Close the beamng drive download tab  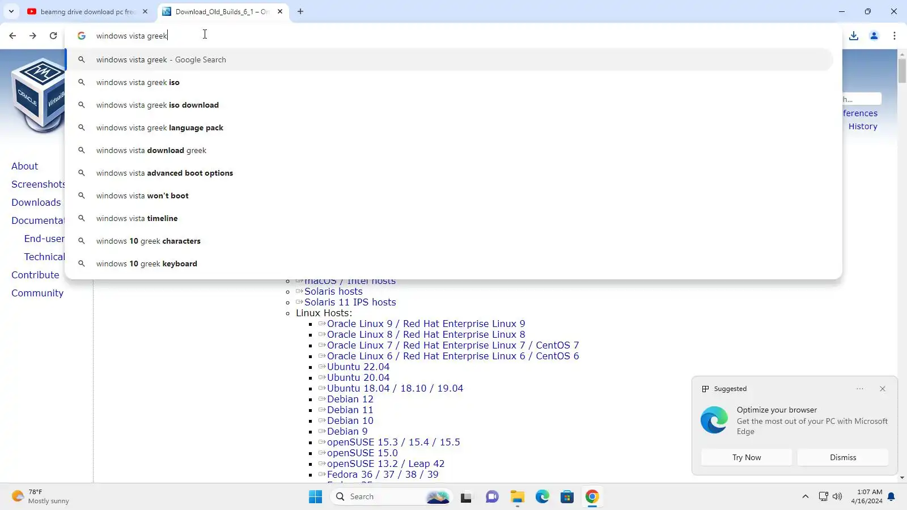(x=145, y=11)
